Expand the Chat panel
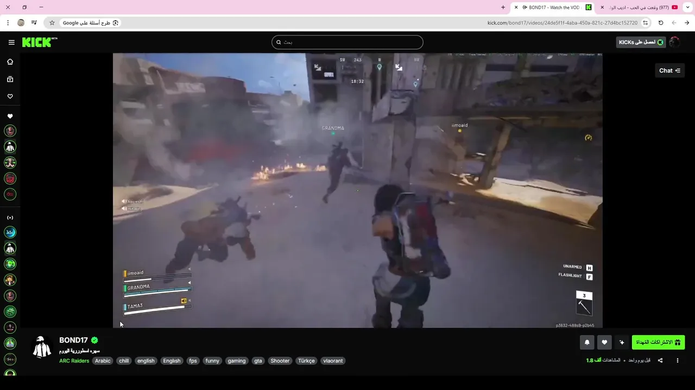Screen dimensions: 695x390 pyautogui.click(x=669, y=70)
